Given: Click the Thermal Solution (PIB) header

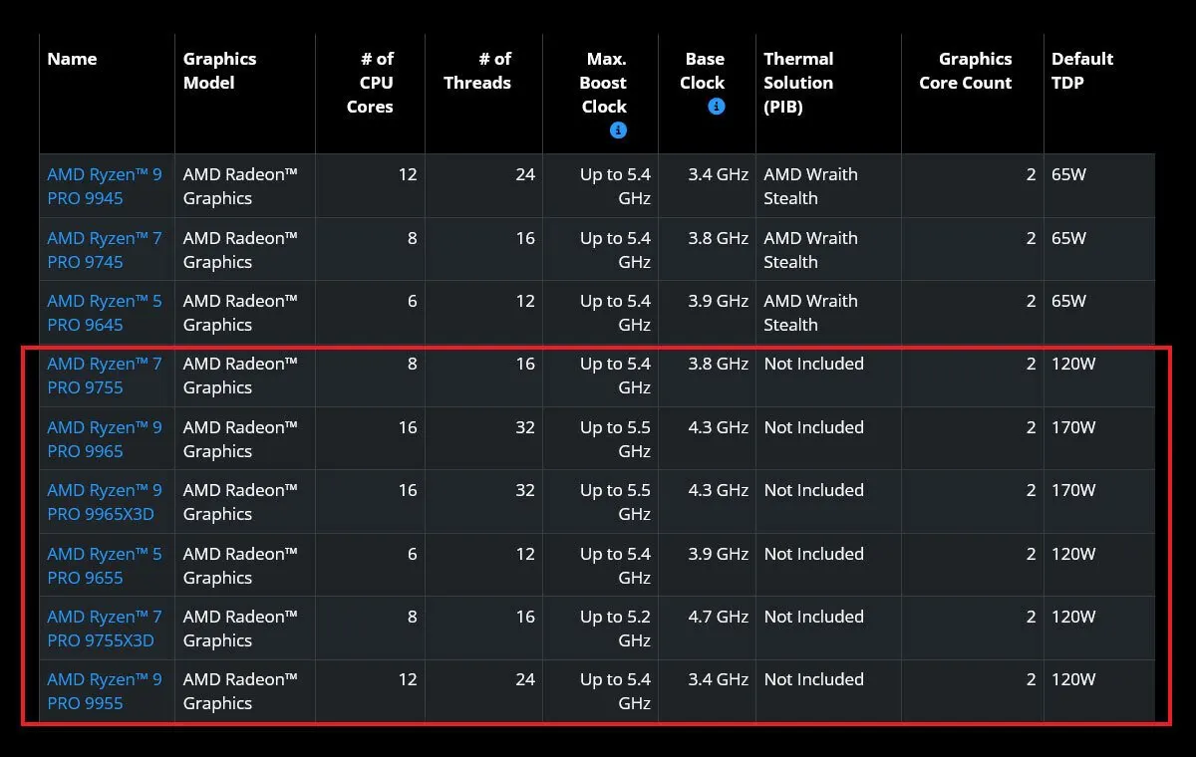Looking at the screenshot, I should [x=798, y=83].
